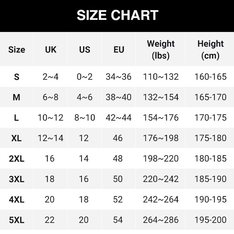Click the US size value 8~10
The image size is (234, 234).
pos(85,118)
